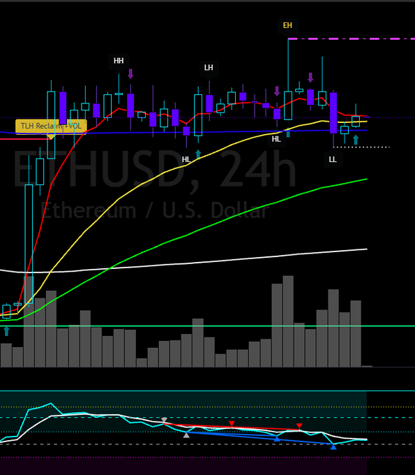Image resolution: width=415 pixels, height=475 pixels.
Task: Click the teal up arrow under the latest candle
Action: (x=356, y=140)
